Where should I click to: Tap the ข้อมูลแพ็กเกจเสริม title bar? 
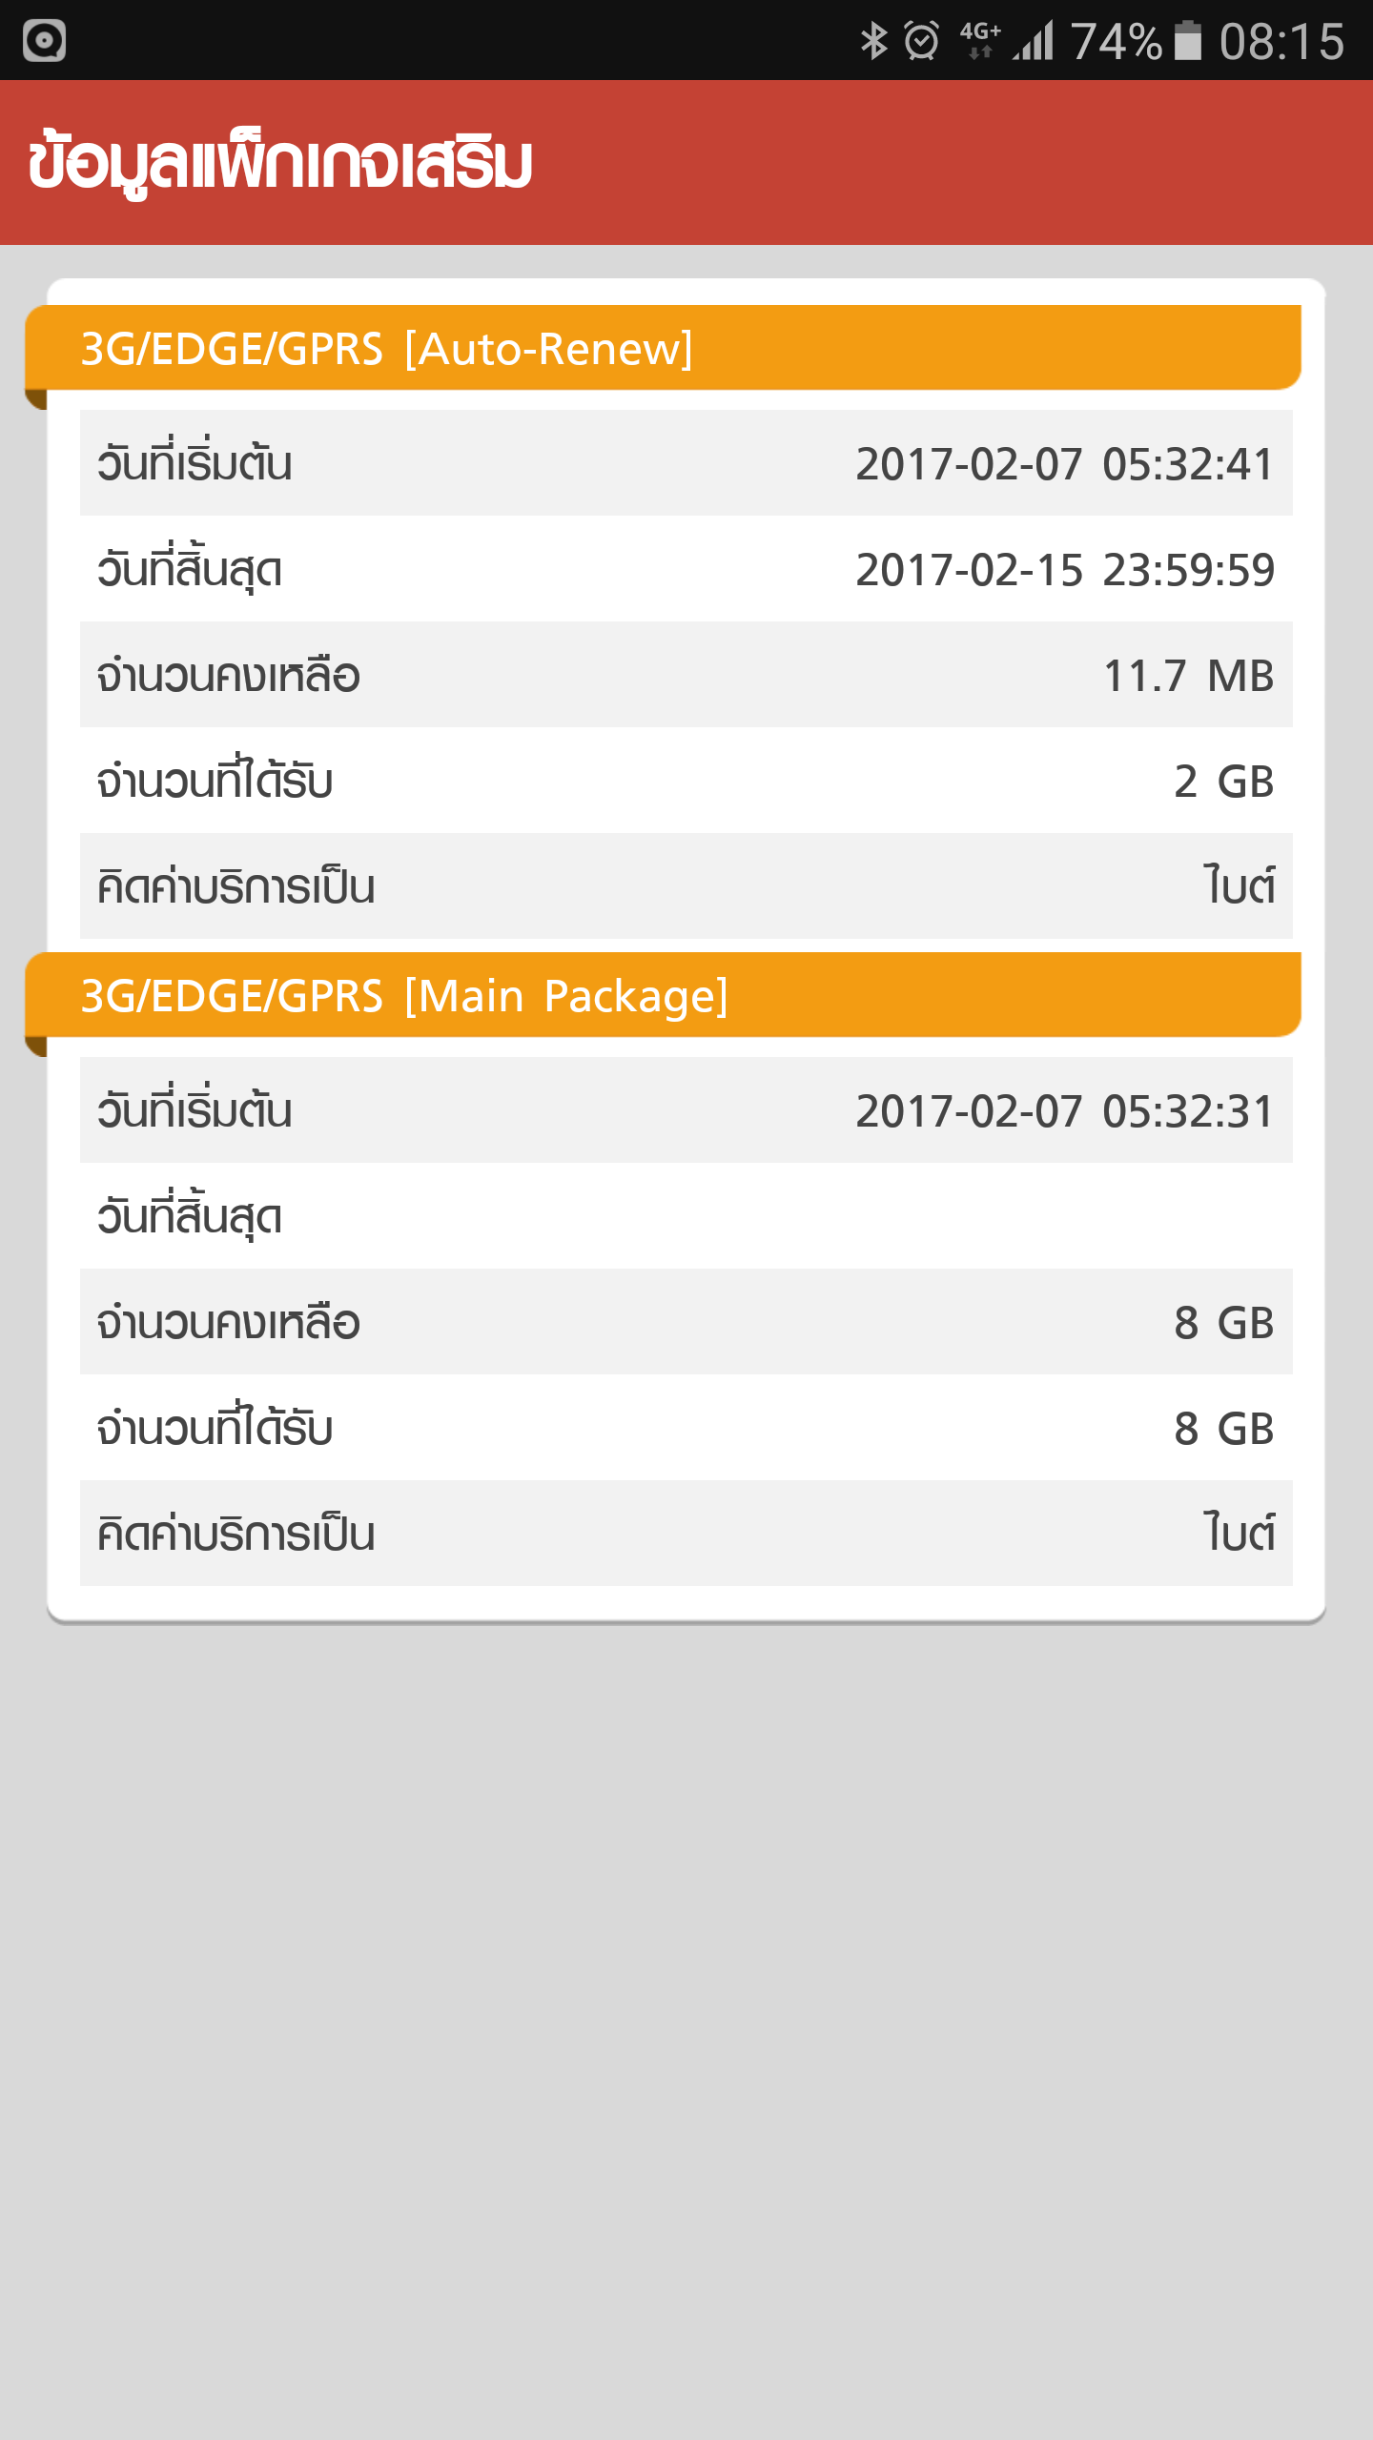686,163
